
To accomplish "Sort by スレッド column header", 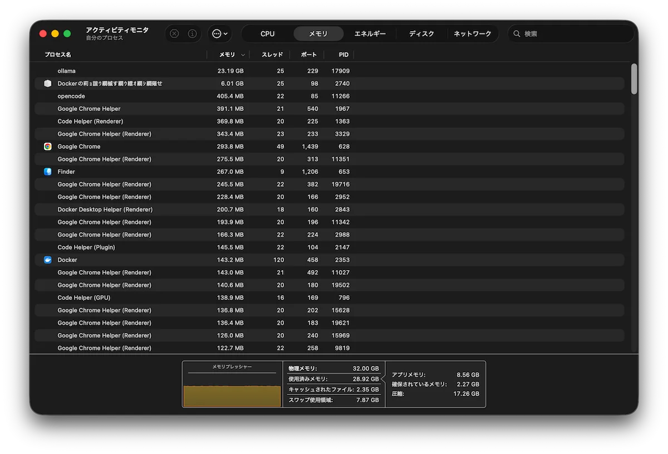I will (x=272, y=55).
